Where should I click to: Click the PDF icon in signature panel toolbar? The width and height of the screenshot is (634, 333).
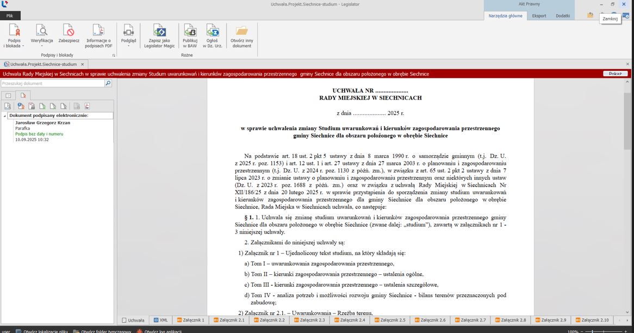pos(87,106)
